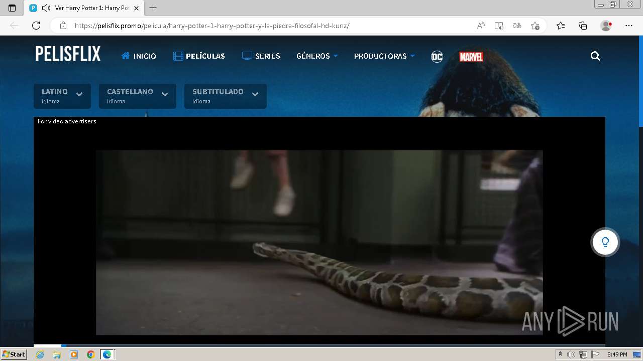Expand the LATINO idioma dropdown
This screenshot has width=643, height=361.
[x=62, y=96]
